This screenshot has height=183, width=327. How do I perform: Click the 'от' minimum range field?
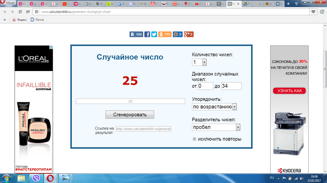[206, 86]
